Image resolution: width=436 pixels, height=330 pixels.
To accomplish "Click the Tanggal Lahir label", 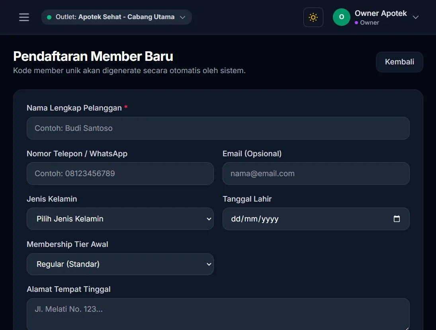I will coord(247,199).
